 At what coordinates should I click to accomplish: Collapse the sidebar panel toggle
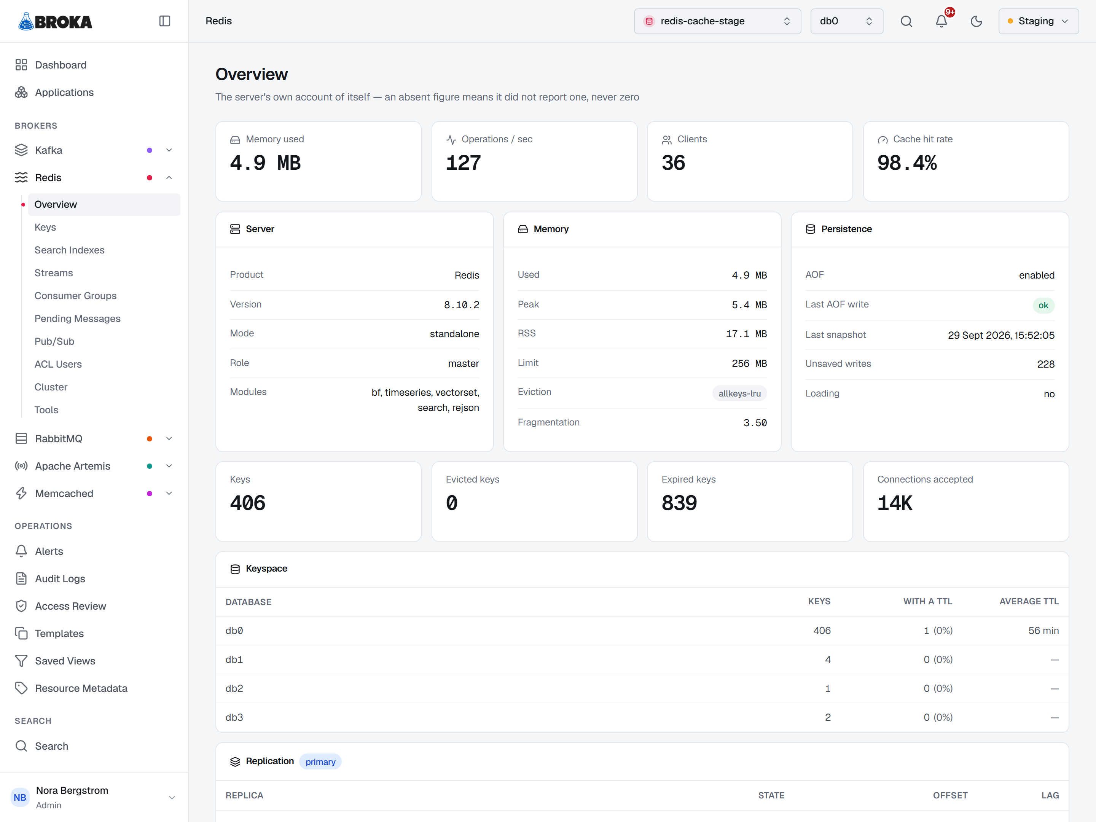164,21
